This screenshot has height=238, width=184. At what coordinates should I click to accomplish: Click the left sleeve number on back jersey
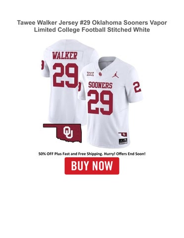[x=42, y=65]
